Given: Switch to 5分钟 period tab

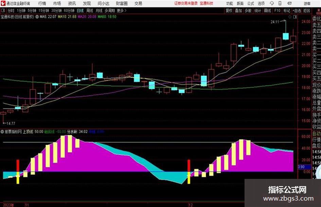Looking at the screenshot, I should (x=32, y=11).
